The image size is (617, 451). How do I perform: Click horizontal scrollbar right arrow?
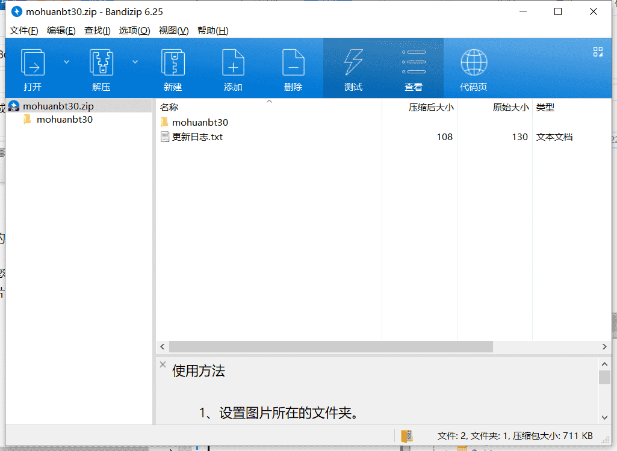tap(604, 347)
